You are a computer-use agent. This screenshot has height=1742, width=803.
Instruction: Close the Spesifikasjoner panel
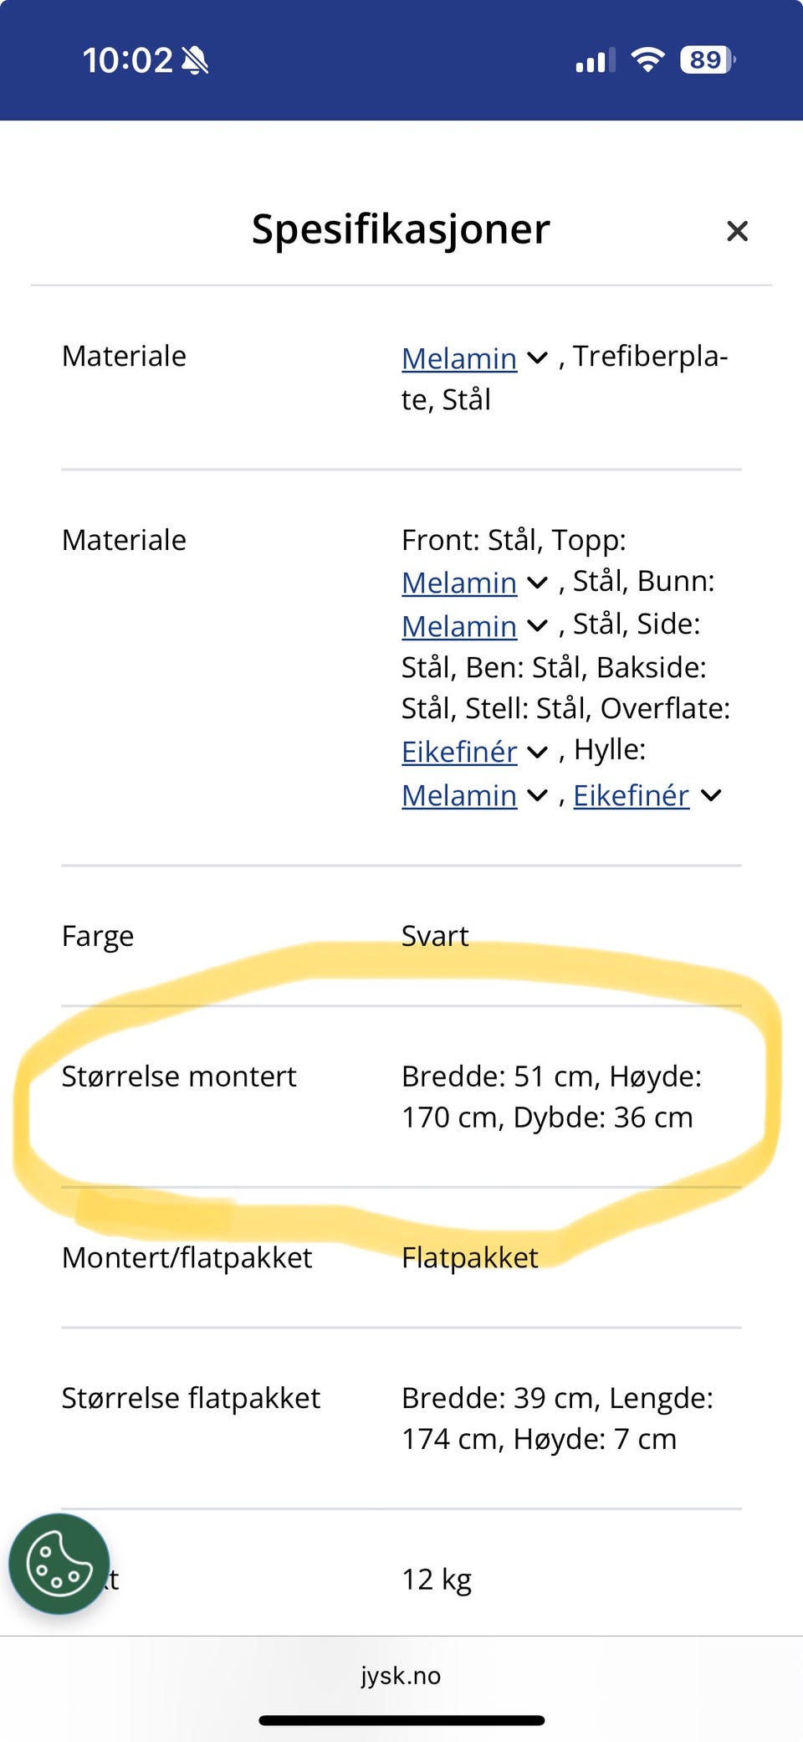[737, 231]
